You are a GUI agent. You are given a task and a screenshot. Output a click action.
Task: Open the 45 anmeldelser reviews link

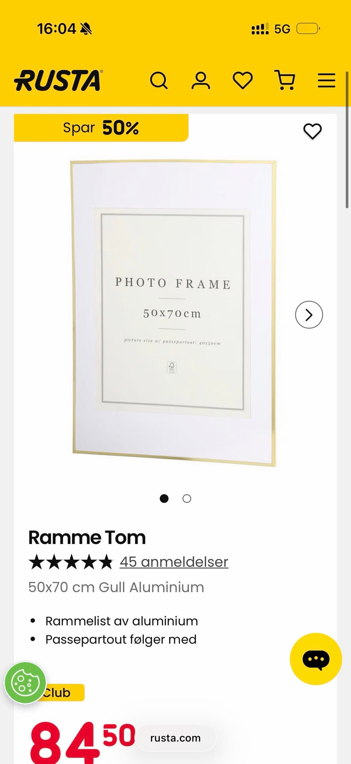174,562
